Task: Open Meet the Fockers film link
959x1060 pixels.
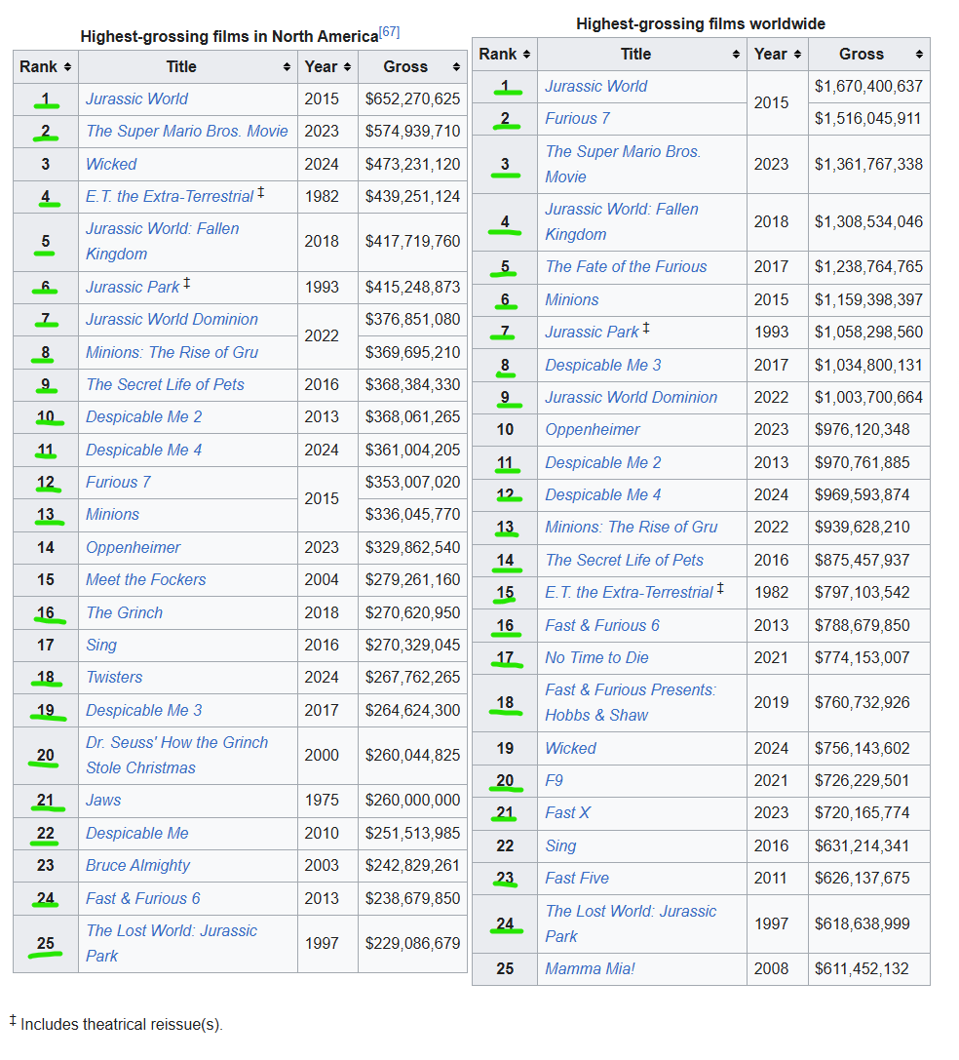Action: pos(146,580)
